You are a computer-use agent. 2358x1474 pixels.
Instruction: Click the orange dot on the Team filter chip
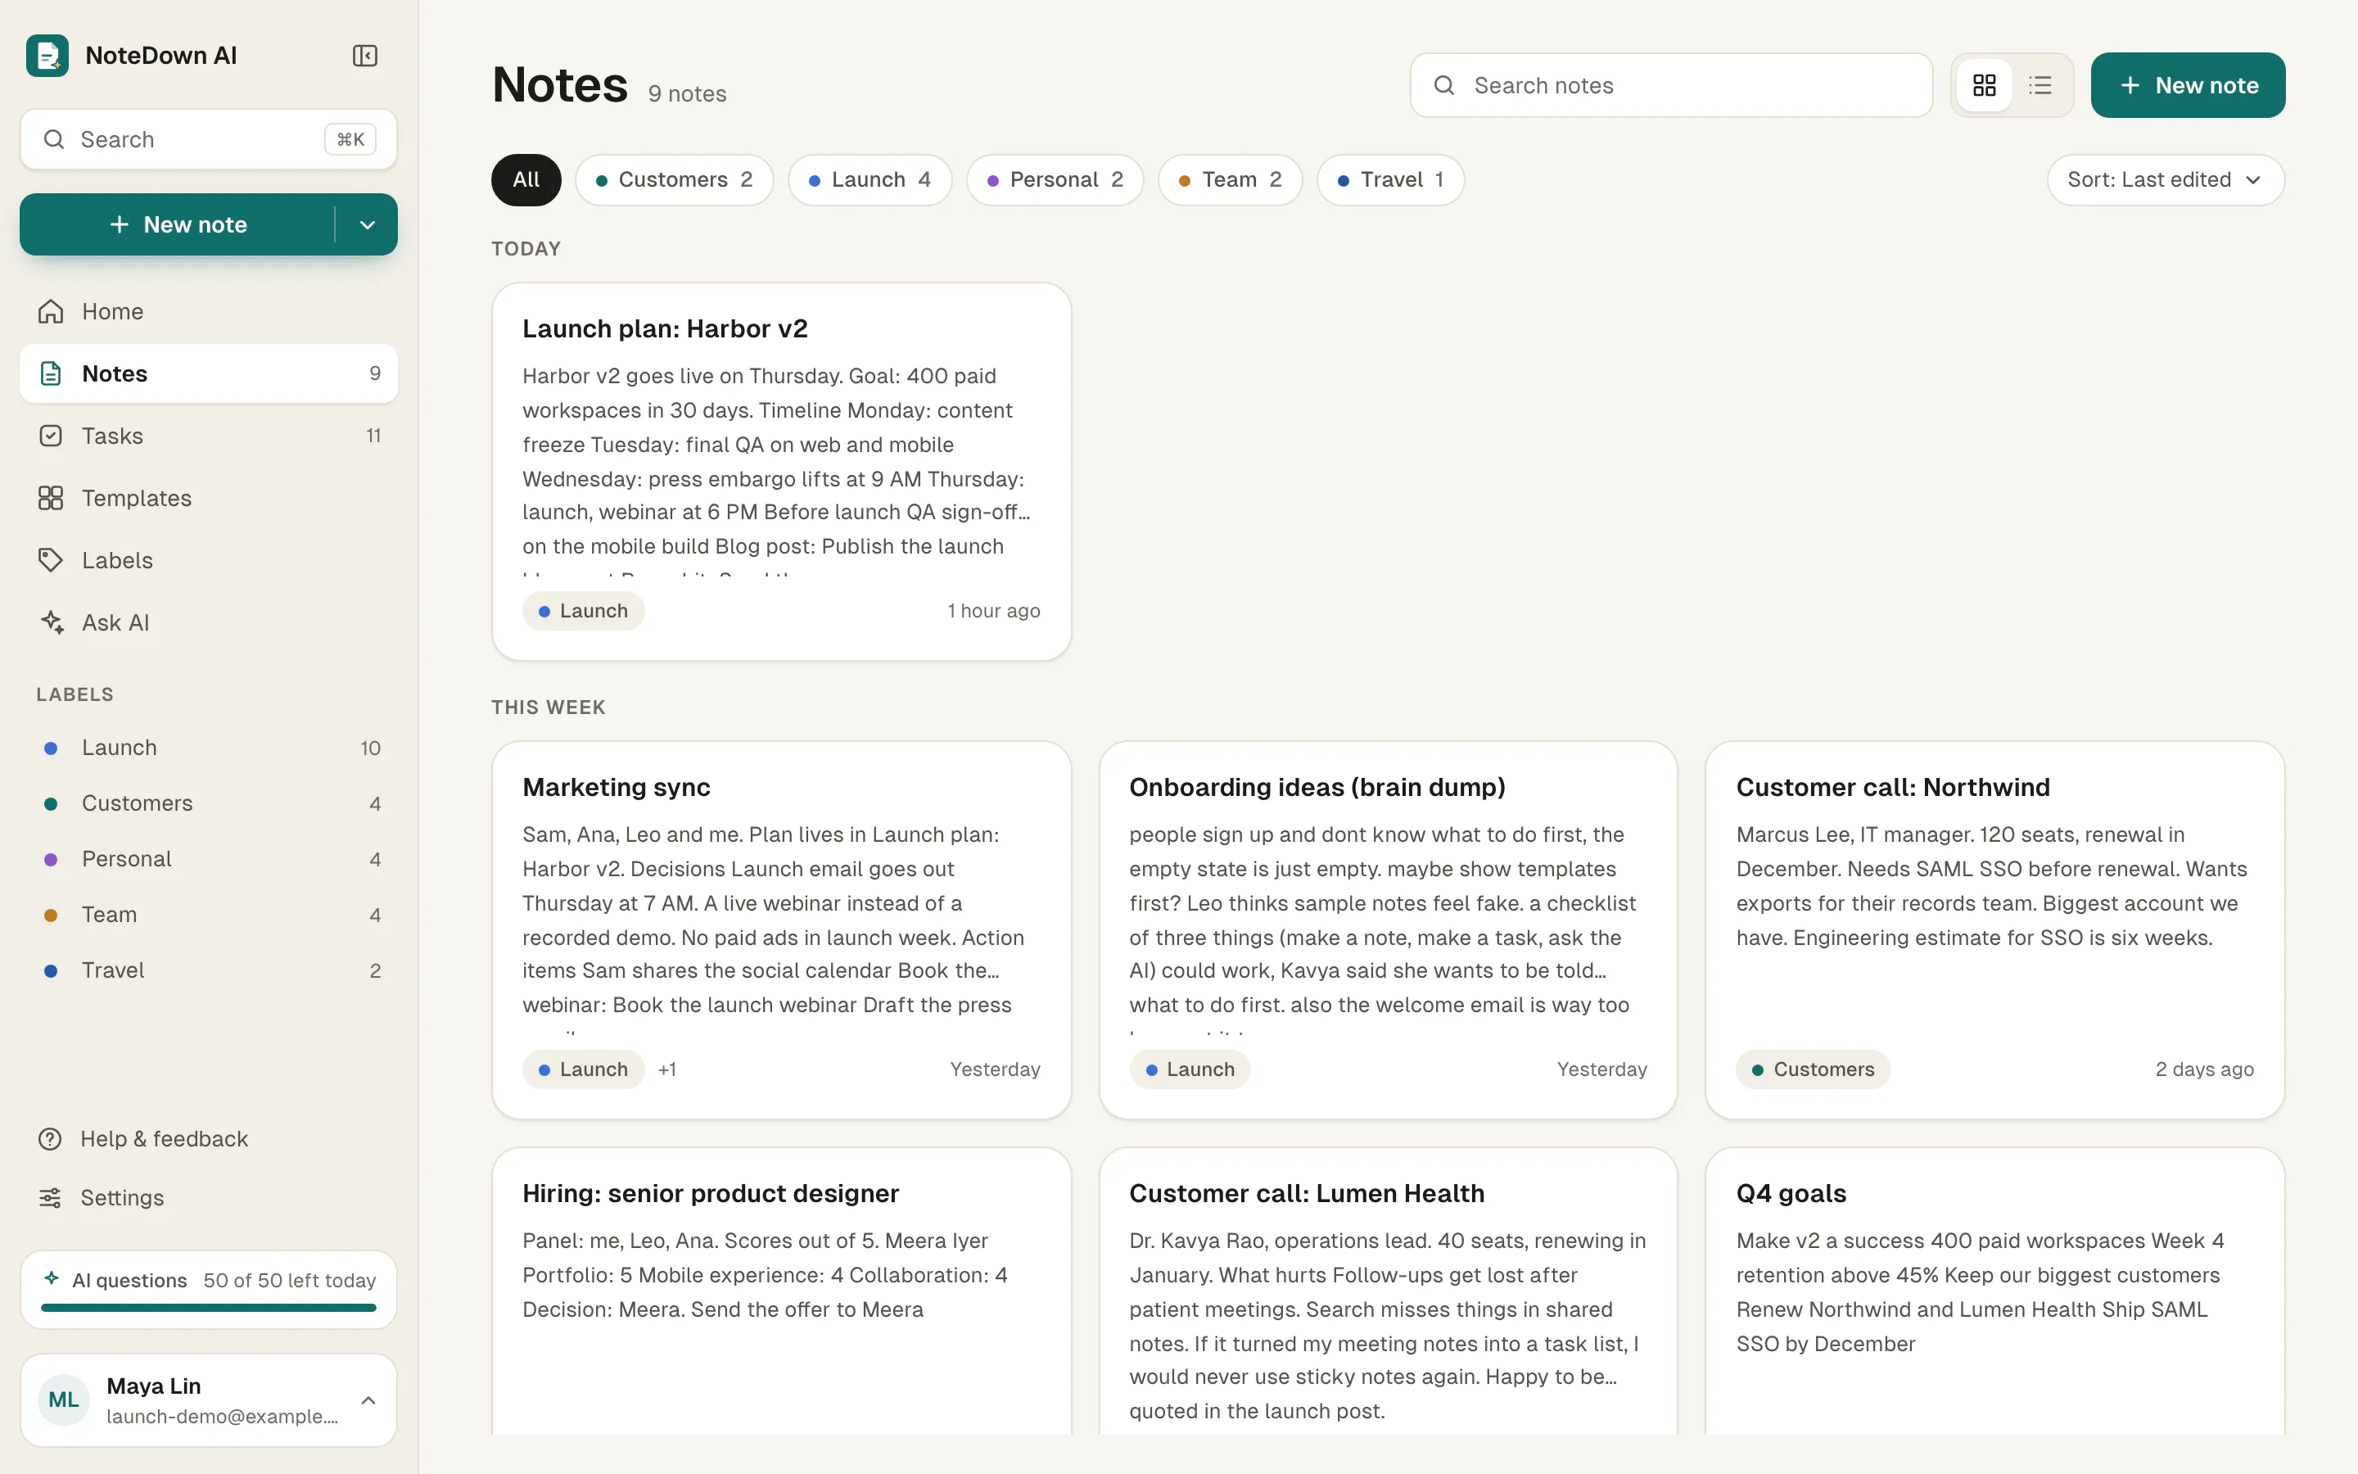click(x=1184, y=180)
